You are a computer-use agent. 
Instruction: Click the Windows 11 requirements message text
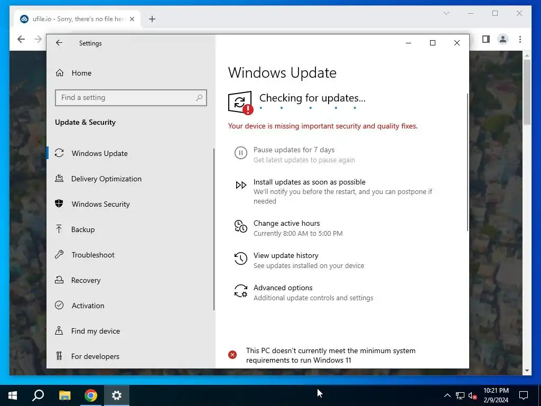point(331,355)
